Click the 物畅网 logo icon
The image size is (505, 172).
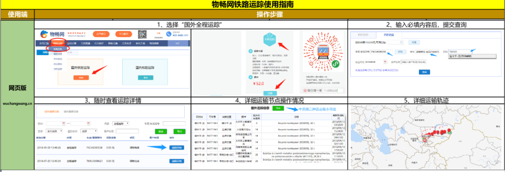coord(44,34)
